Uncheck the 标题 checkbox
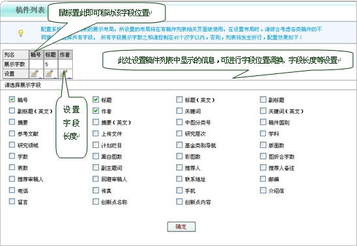Image resolution: width=357 pixels, height=246 pixels. click(x=96, y=99)
